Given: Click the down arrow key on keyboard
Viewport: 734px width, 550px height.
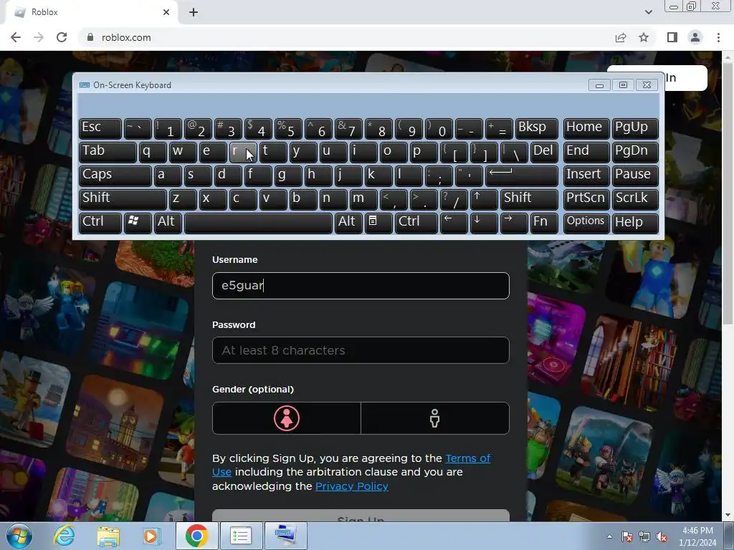Looking at the screenshot, I should click(x=484, y=223).
